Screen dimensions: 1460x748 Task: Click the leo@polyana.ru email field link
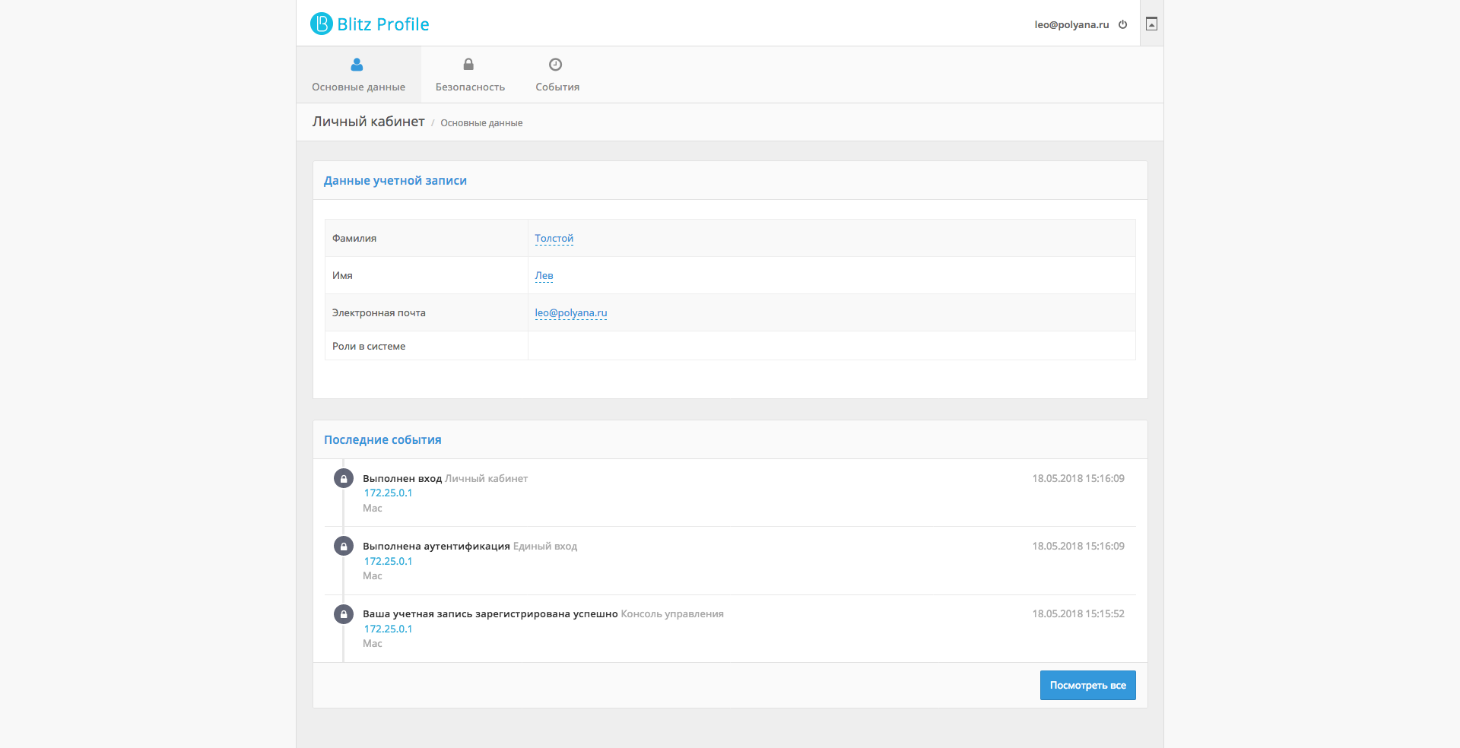point(570,313)
